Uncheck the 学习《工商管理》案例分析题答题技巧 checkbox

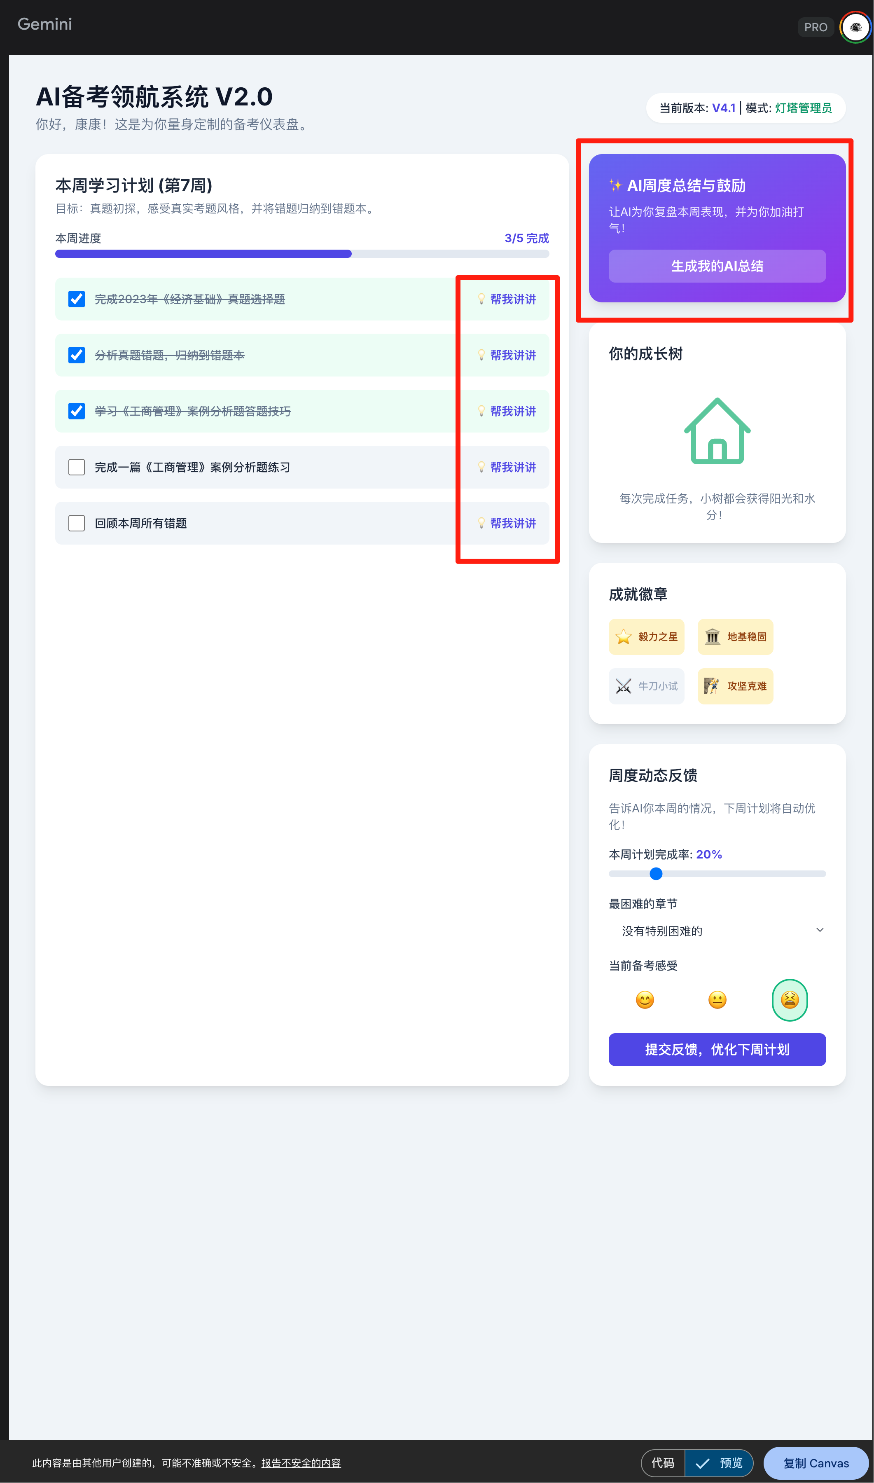(x=77, y=411)
